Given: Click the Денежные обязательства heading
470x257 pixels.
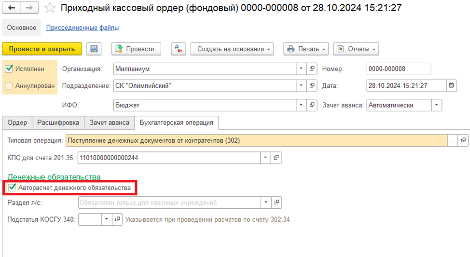Looking at the screenshot, I should 54,177.
